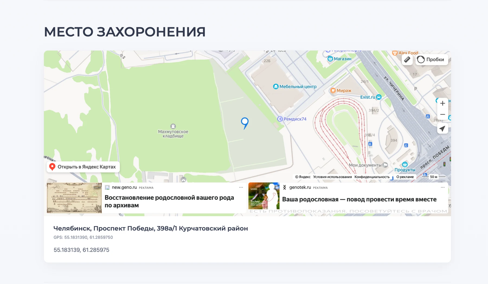488x284 pixels.
Task: Click the О рекламе link
Action: click(405, 177)
